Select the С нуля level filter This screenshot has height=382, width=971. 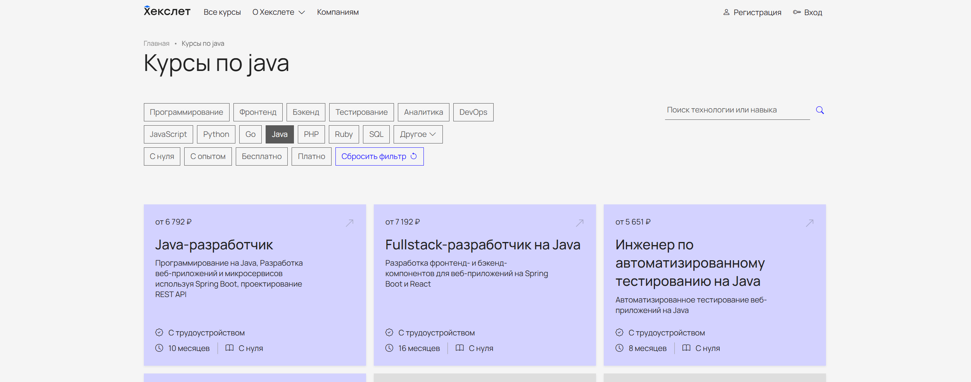tap(162, 156)
